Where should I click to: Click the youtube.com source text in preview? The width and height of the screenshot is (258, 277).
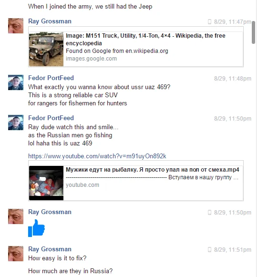click(x=83, y=185)
